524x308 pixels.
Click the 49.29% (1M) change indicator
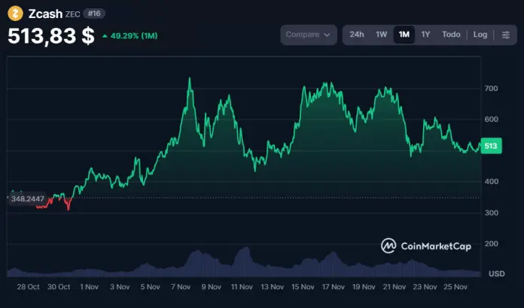129,35
